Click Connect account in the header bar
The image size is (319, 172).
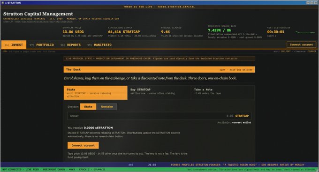301,45
